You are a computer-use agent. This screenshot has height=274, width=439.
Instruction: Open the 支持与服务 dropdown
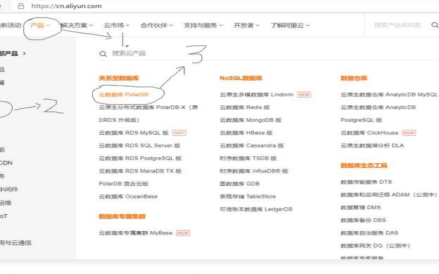point(203,25)
